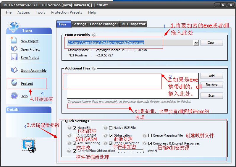Click the Open button for main assembly
Screen dimensions: 236x167
(x=211, y=43)
